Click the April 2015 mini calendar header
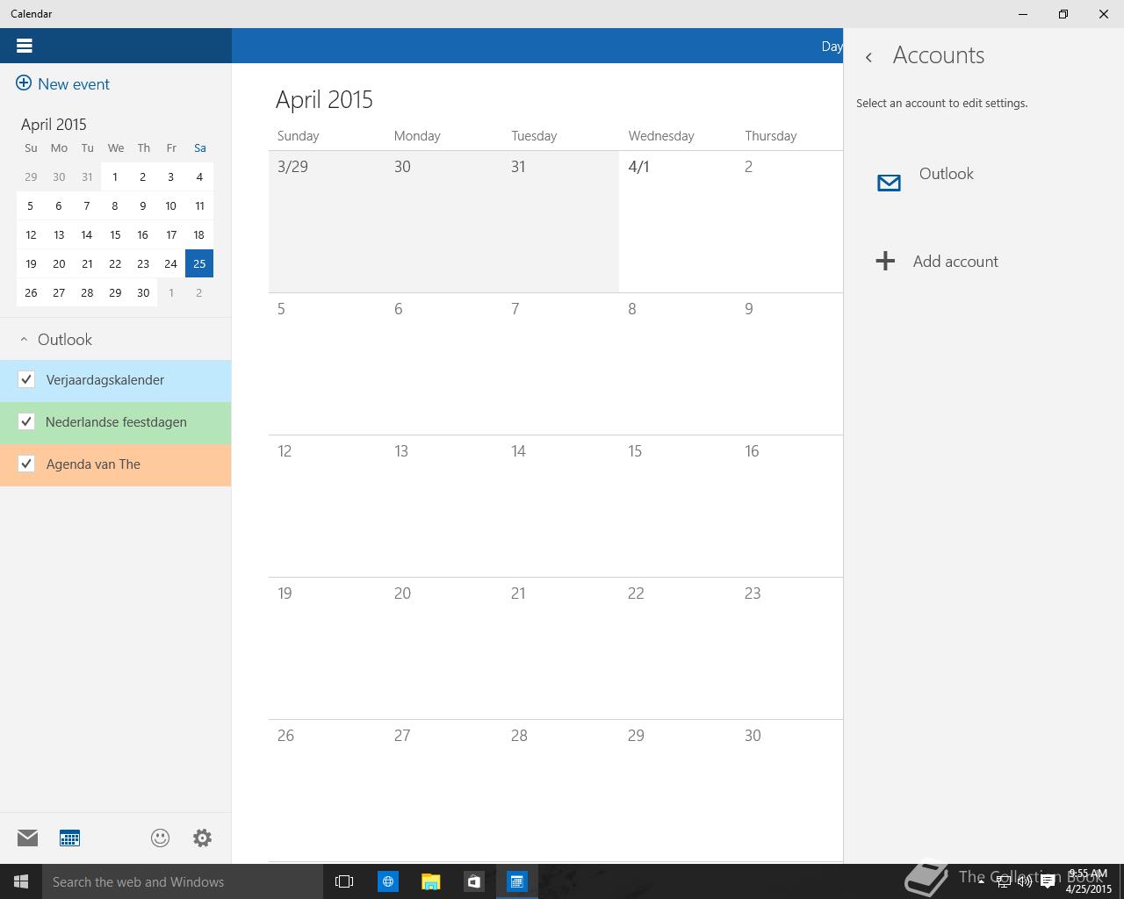This screenshot has width=1124, height=899. (x=54, y=124)
